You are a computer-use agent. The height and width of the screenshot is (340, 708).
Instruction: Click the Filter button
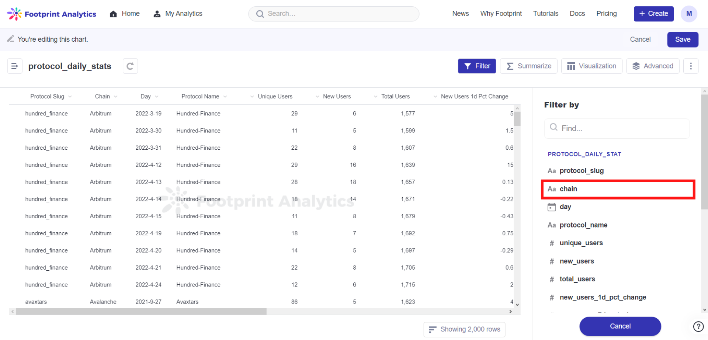[x=477, y=66]
